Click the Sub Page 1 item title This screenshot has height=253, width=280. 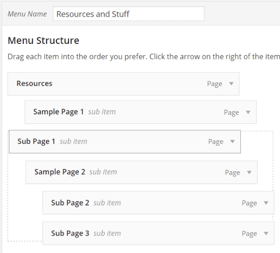(36, 141)
